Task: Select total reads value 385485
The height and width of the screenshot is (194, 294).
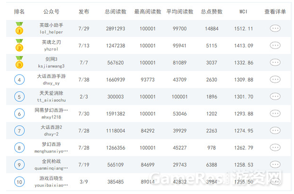Action: 115,182
